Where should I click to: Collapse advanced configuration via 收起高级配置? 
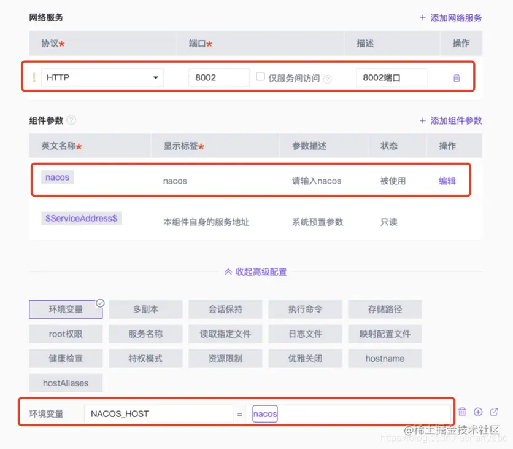point(256,271)
